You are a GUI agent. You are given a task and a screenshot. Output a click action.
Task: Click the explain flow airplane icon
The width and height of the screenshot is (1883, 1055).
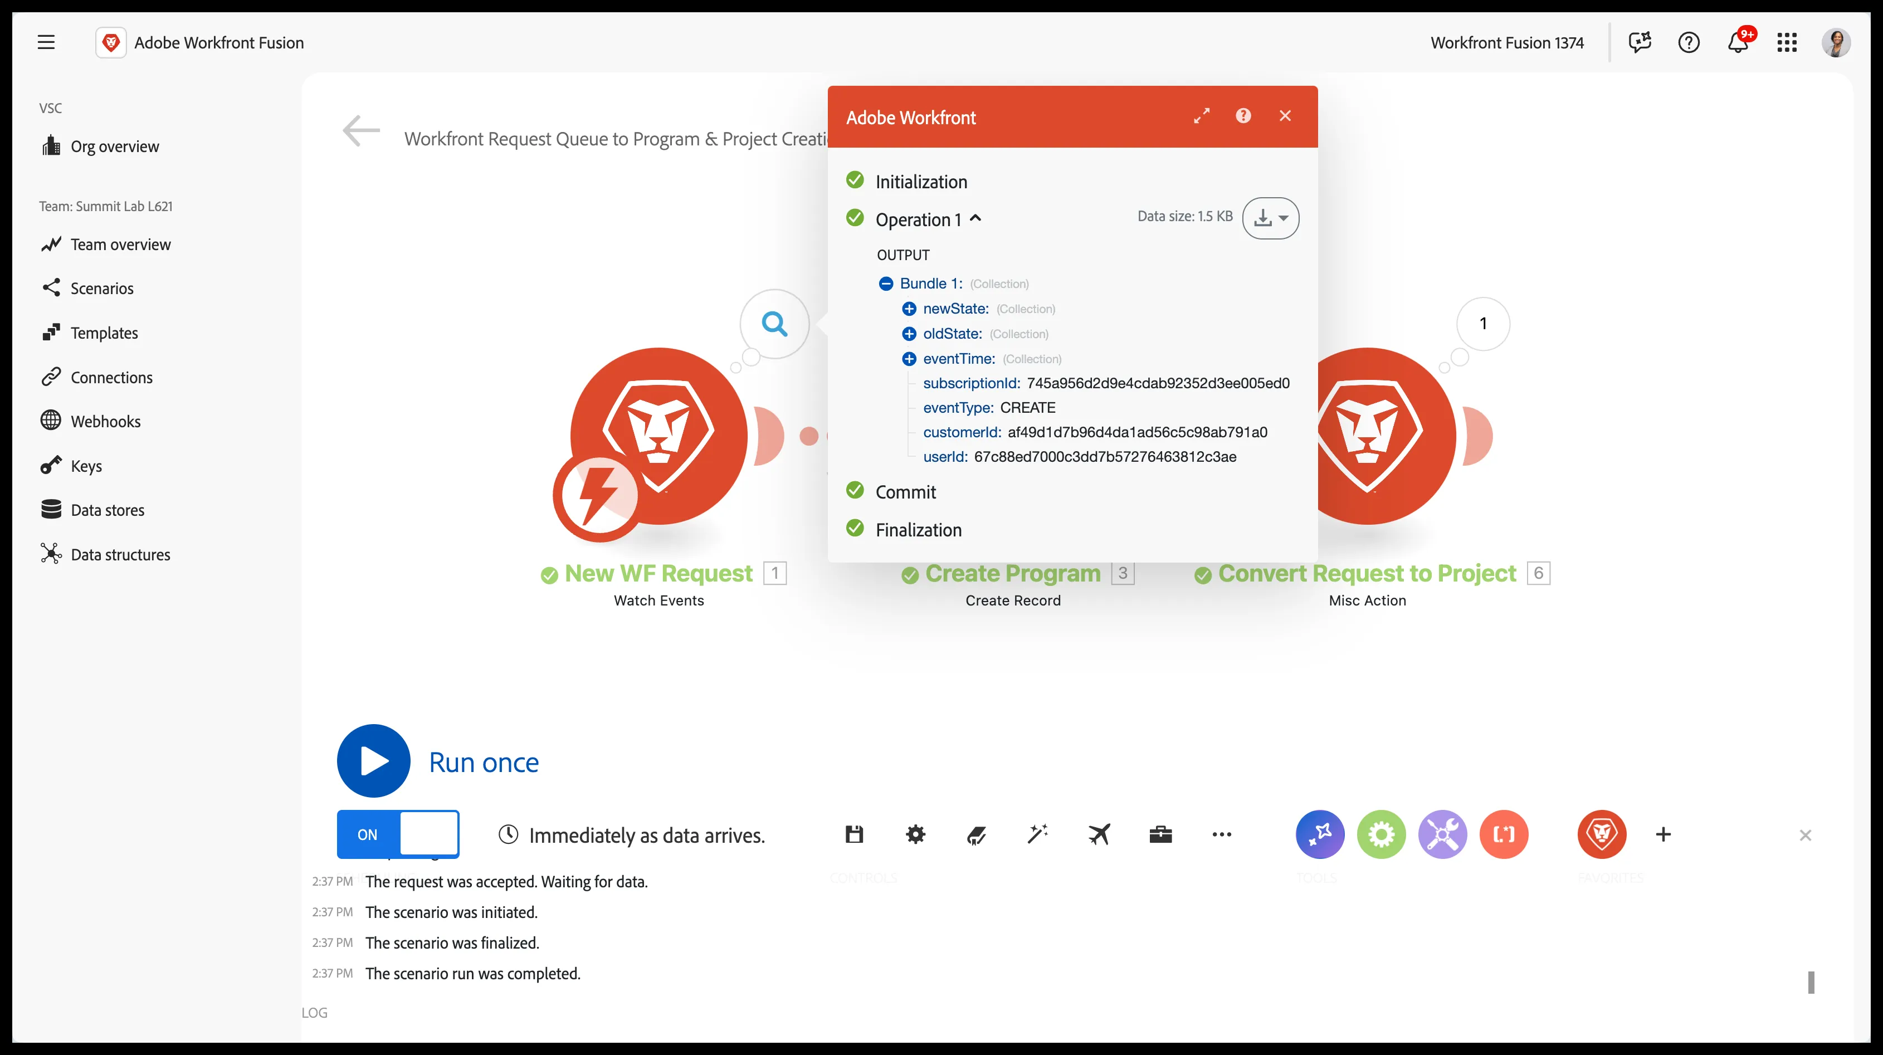coord(1099,834)
